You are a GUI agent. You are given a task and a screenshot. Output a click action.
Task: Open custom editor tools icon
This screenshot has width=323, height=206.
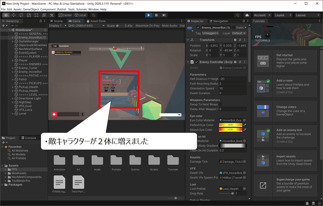[52, 15]
